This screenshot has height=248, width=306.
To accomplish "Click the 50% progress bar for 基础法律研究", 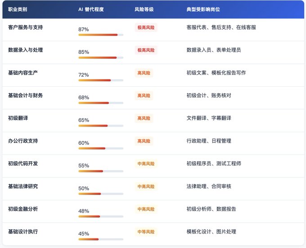I will coord(101,194).
